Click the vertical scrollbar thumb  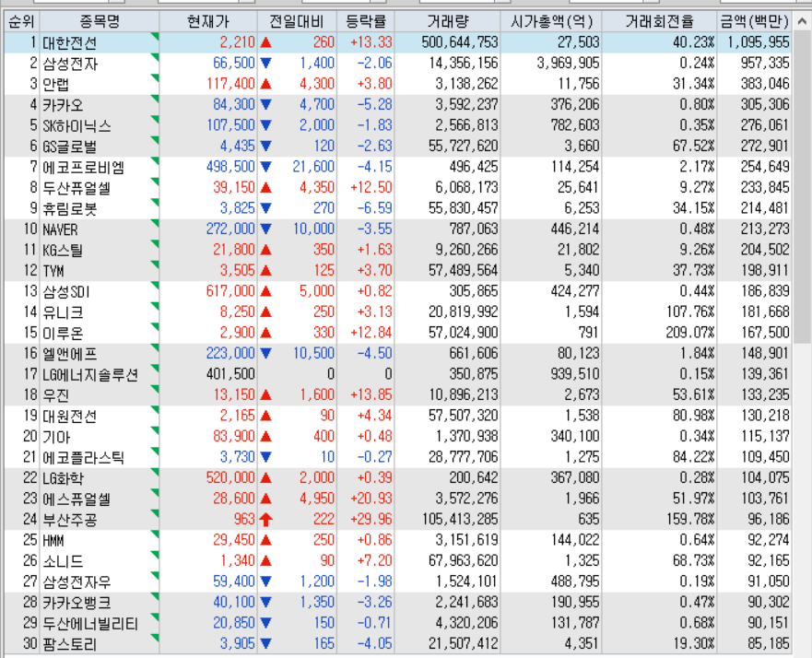click(802, 187)
